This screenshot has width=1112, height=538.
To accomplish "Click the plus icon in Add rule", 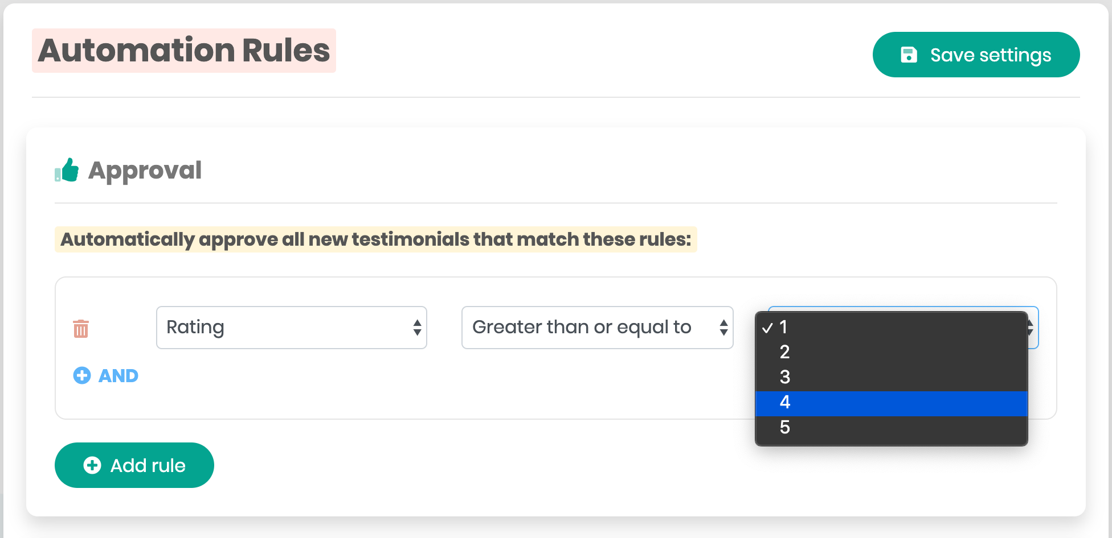I will coord(92,465).
